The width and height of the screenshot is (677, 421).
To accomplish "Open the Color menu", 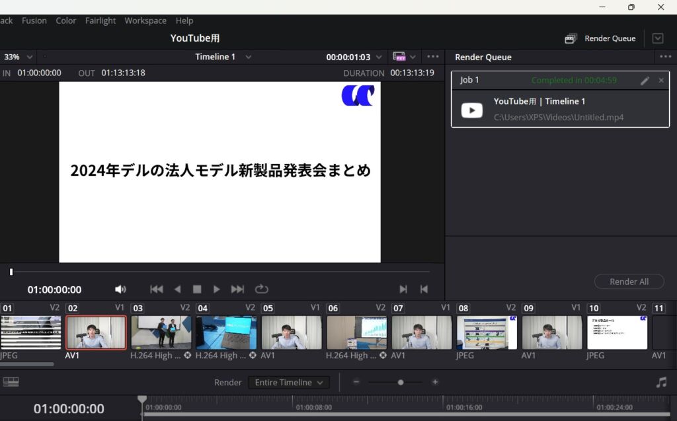I will [x=65, y=20].
